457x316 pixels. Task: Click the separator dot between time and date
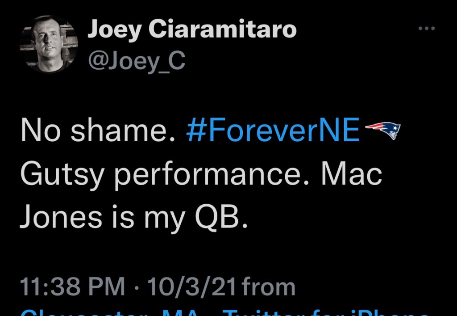(x=136, y=287)
